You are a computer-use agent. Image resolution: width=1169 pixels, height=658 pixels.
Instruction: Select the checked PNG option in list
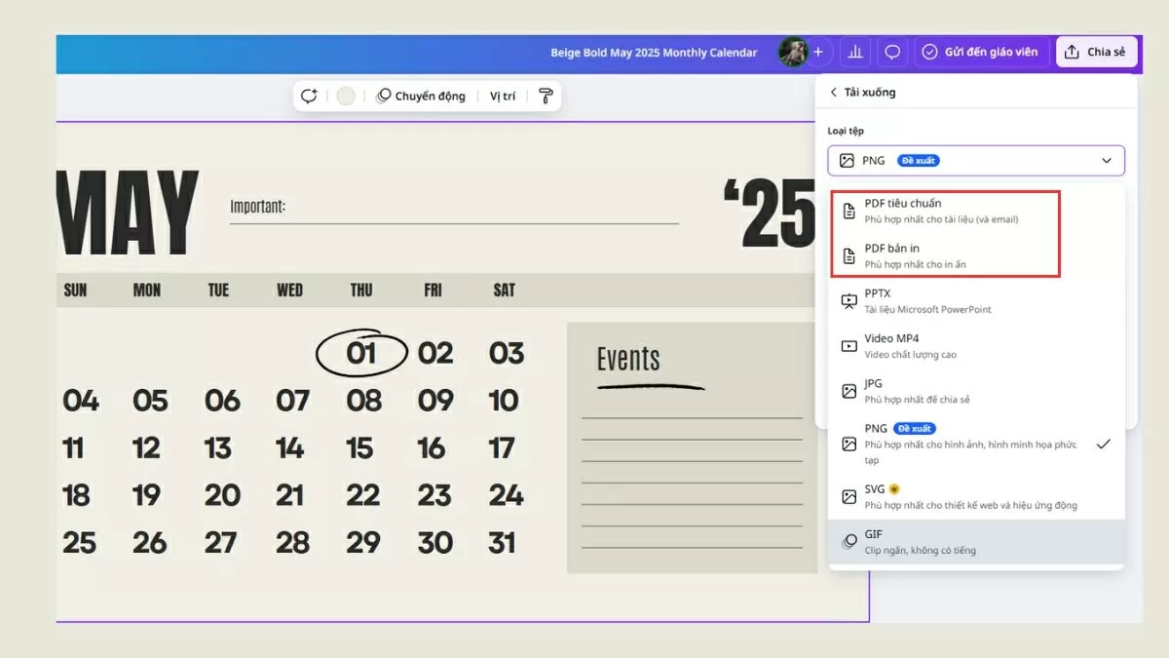click(x=969, y=444)
